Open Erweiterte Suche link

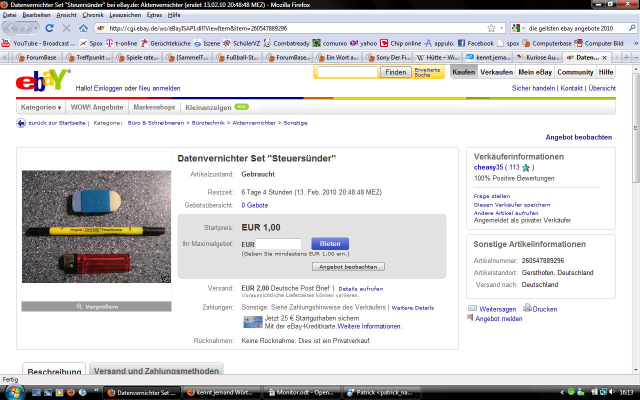point(427,72)
